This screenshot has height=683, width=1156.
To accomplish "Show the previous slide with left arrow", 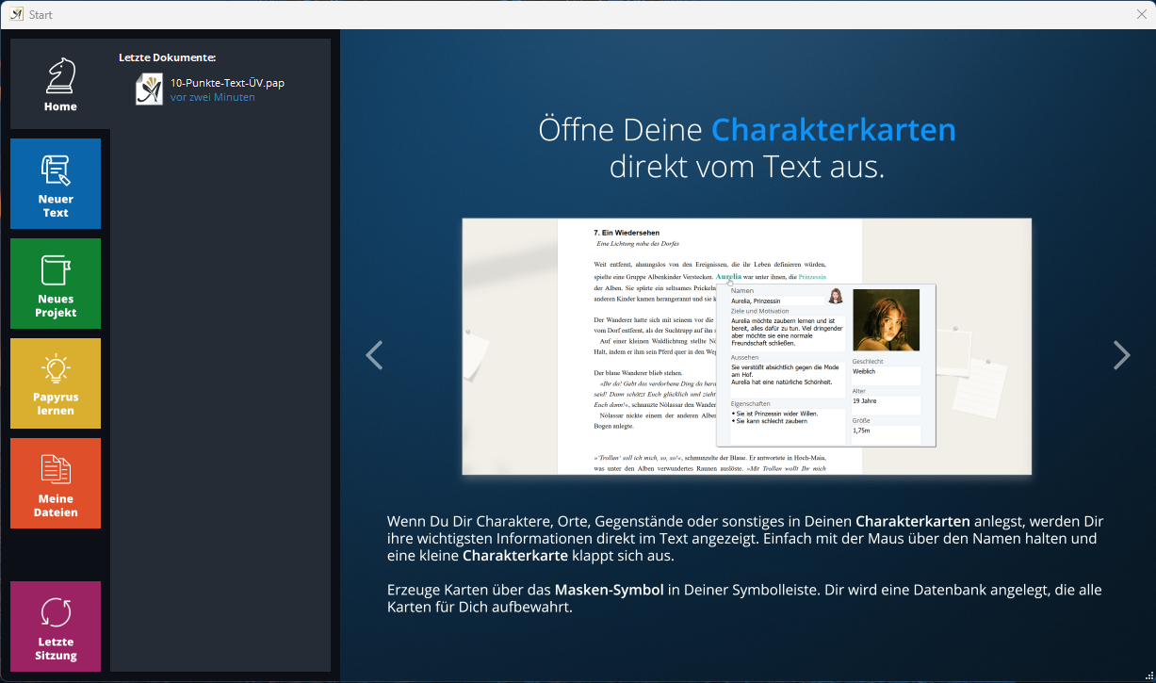I will click(374, 355).
